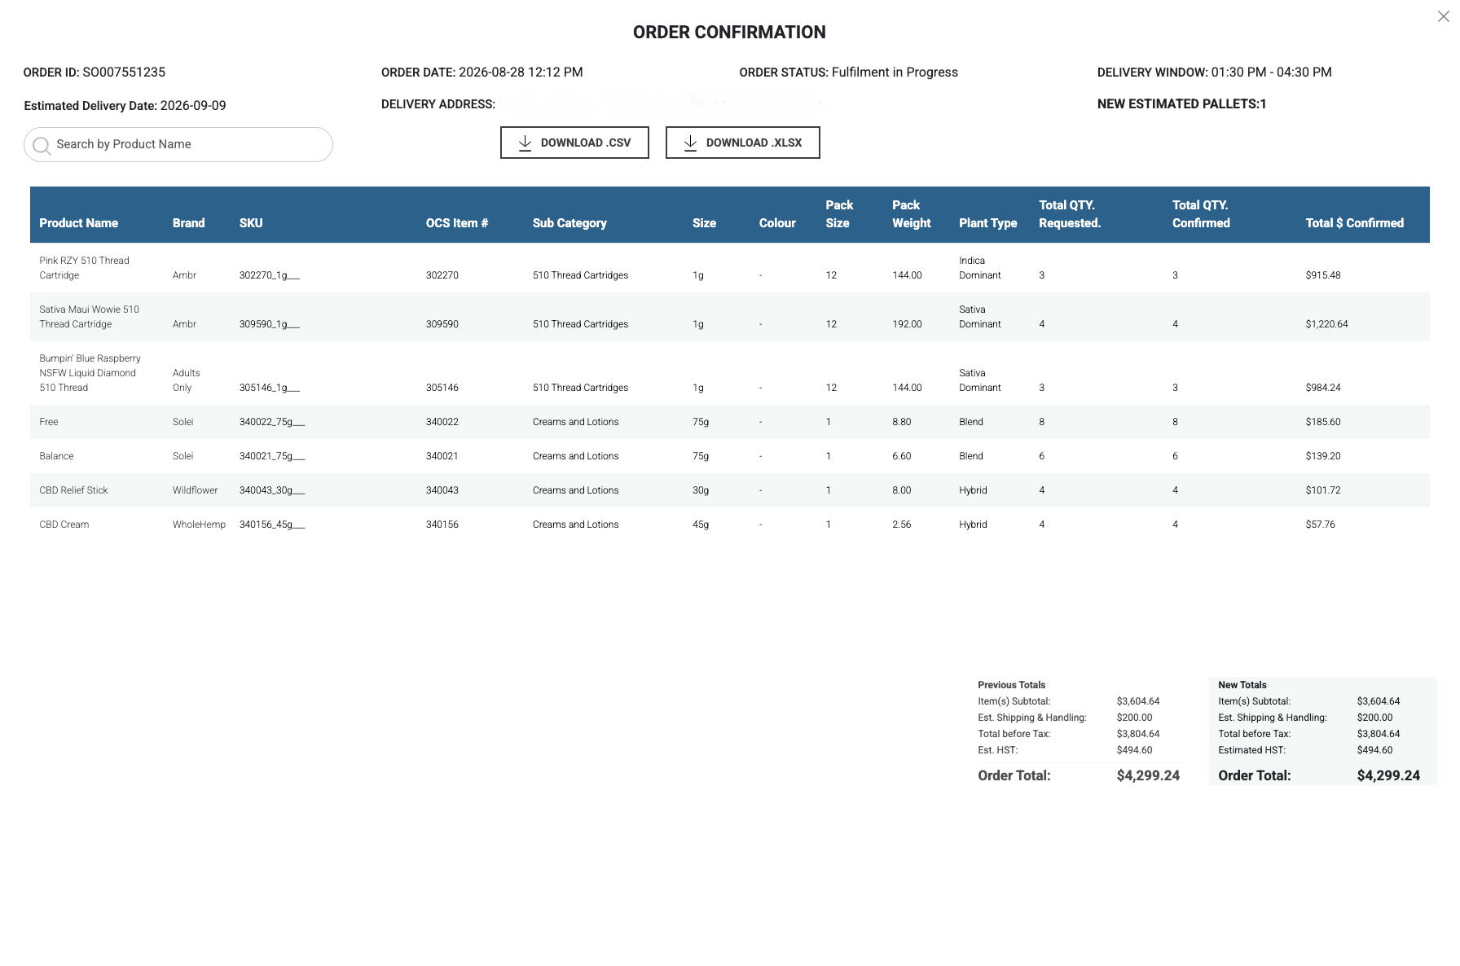
Task: Click the download arrow icon beside .XLSX
Action: coord(691,143)
